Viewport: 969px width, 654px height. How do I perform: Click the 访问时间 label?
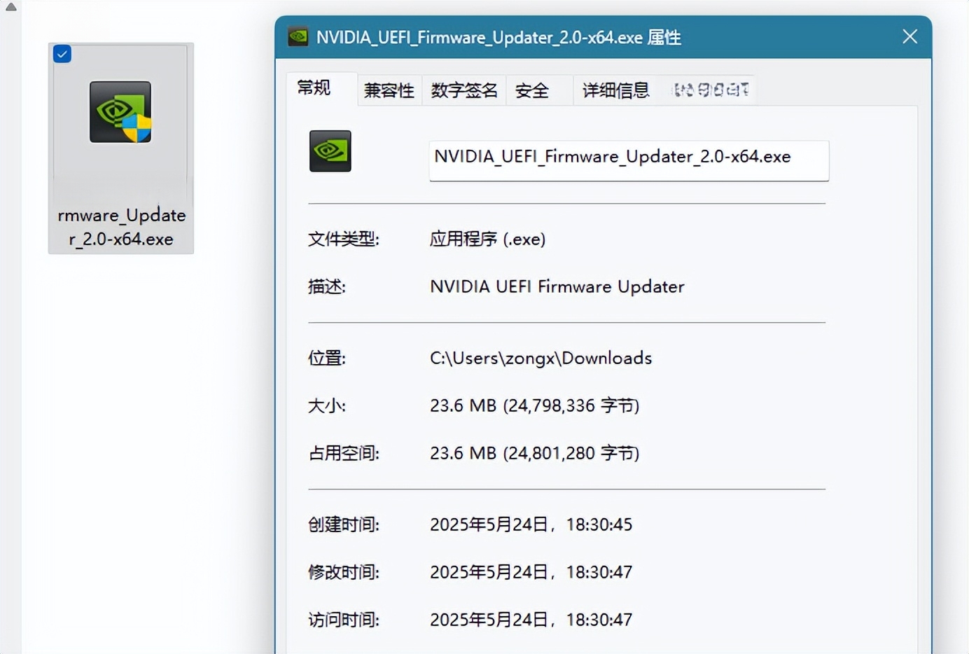(343, 620)
